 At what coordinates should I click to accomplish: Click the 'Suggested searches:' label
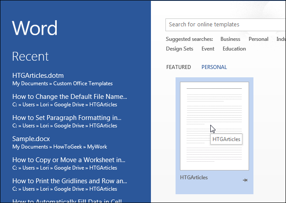(189, 39)
